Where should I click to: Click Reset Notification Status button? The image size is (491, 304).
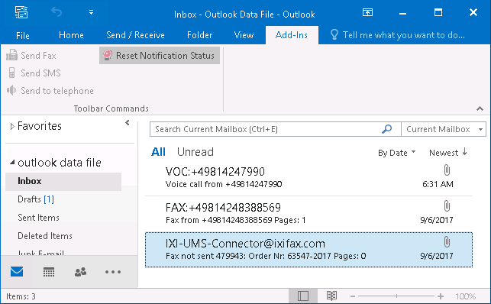[x=160, y=56]
